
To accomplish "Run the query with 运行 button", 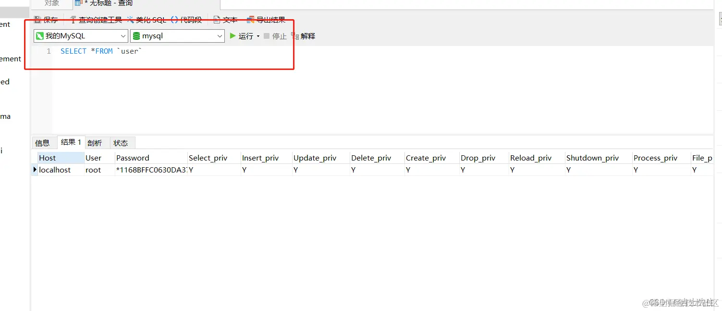I will pyautogui.click(x=242, y=36).
